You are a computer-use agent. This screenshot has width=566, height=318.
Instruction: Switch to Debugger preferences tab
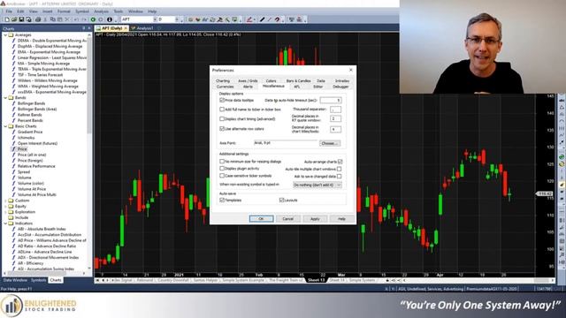click(x=340, y=87)
